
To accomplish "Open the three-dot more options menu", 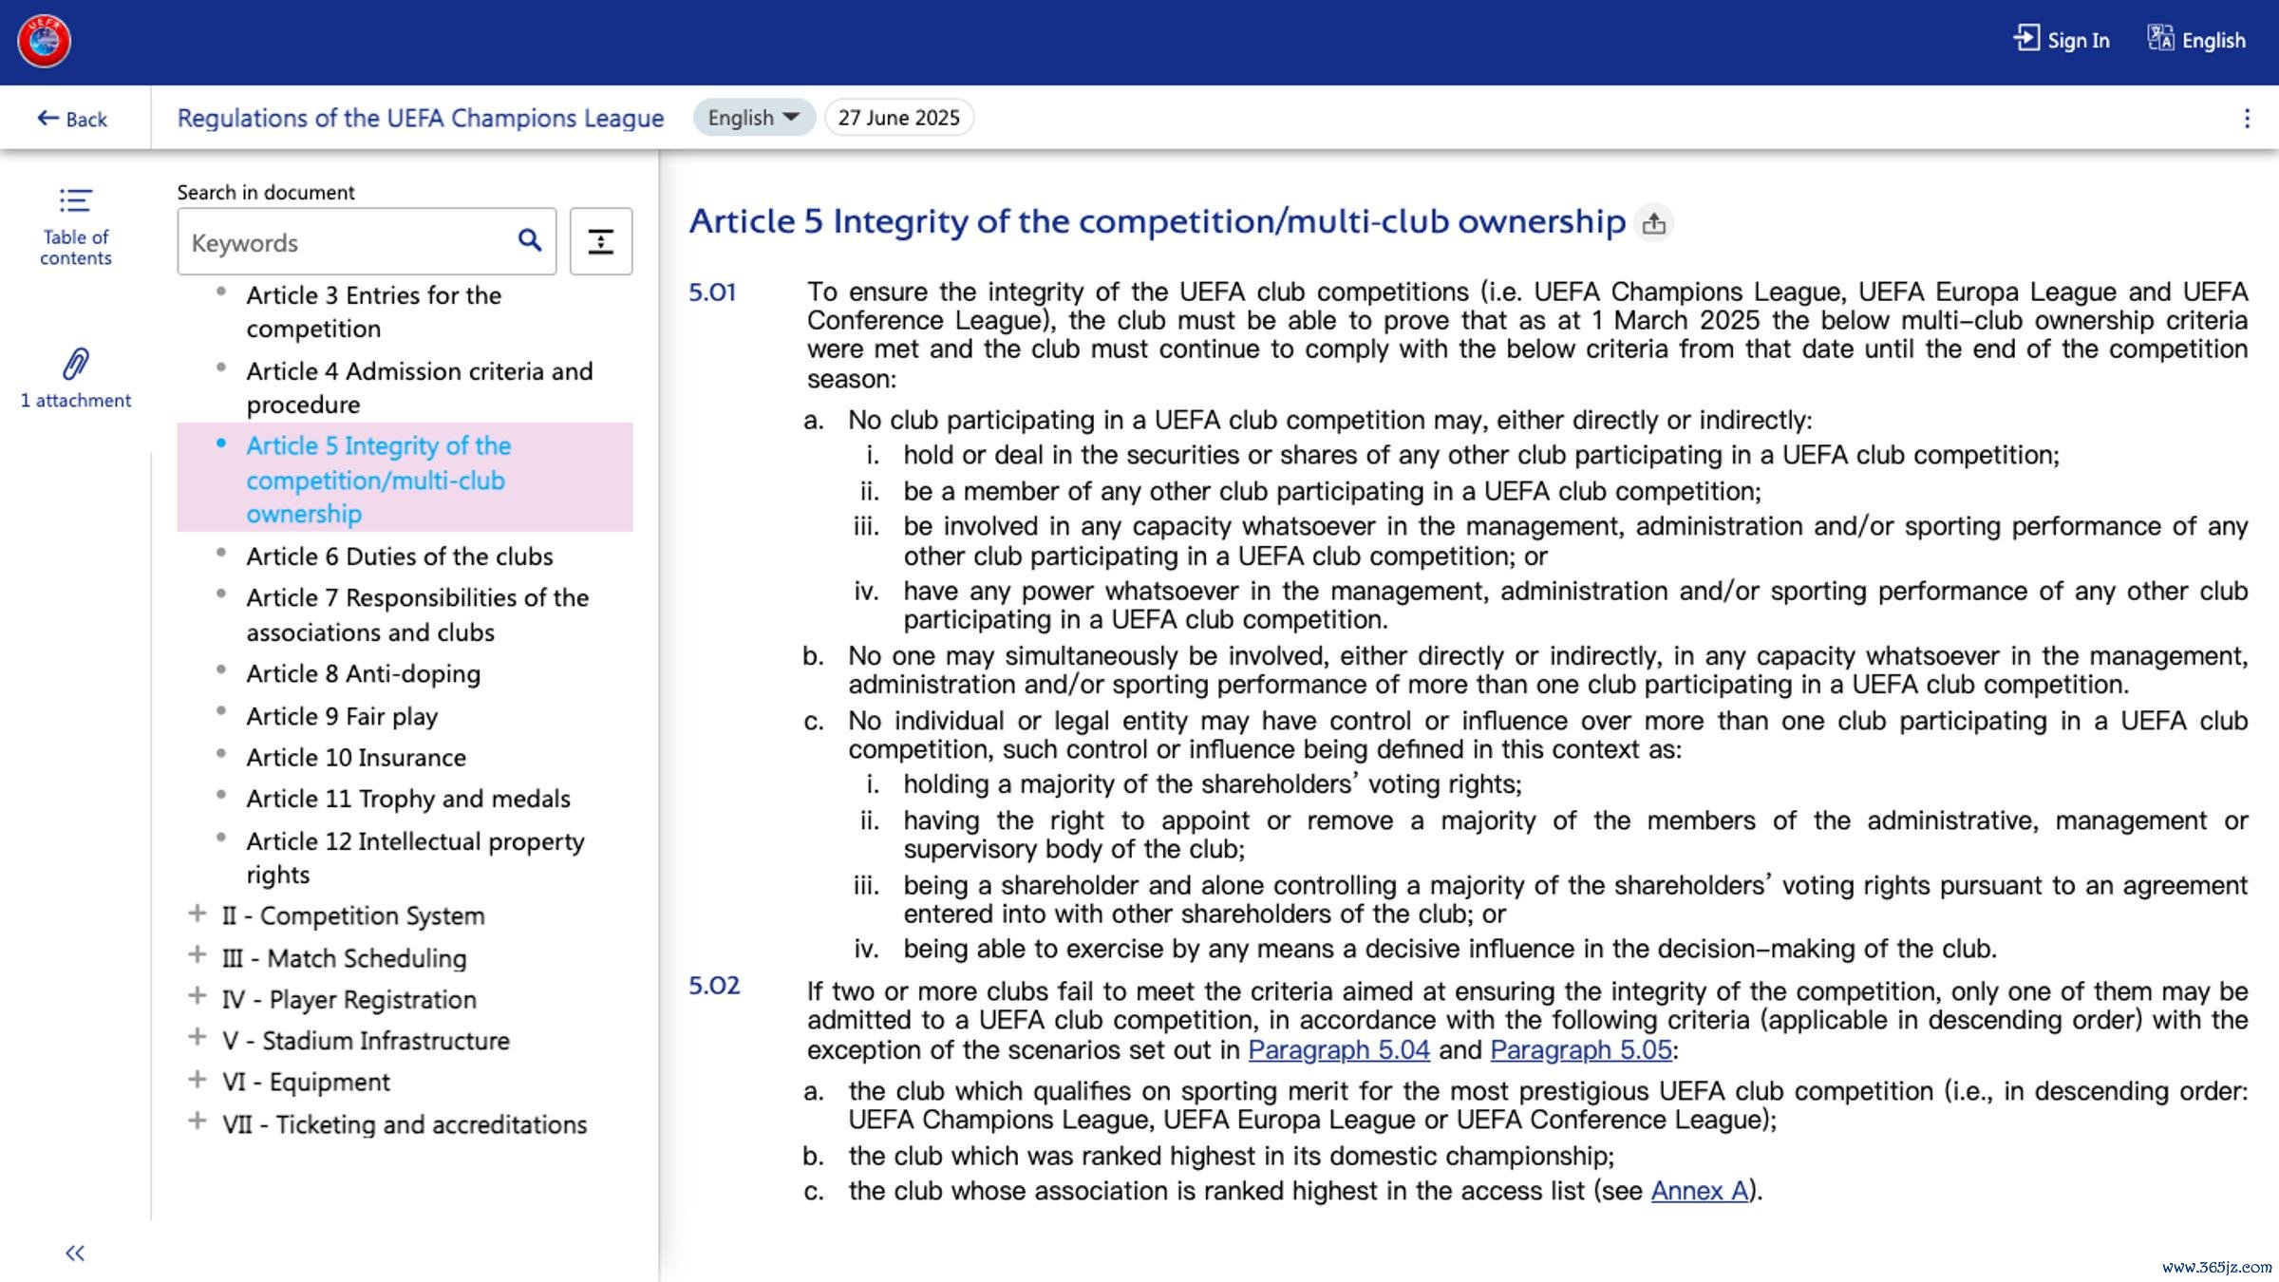I will click(x=2246, y=118).
